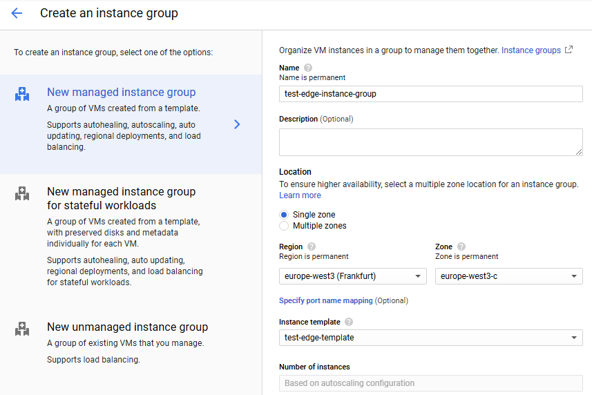This screenshot has width=592, height=395.
Task: Open the Instance template dropdown
Action: [430, 338]
